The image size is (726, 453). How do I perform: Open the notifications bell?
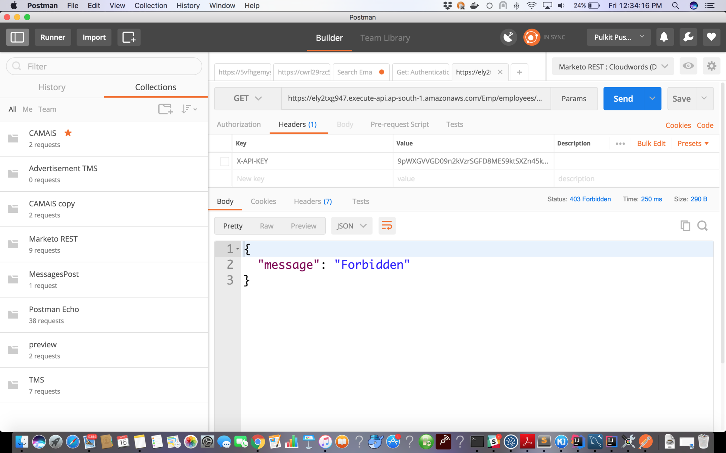click(664, 37)
